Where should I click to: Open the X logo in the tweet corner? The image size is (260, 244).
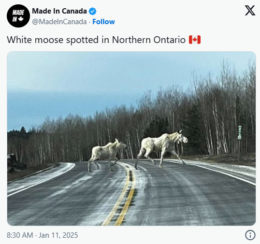point(250,11)
